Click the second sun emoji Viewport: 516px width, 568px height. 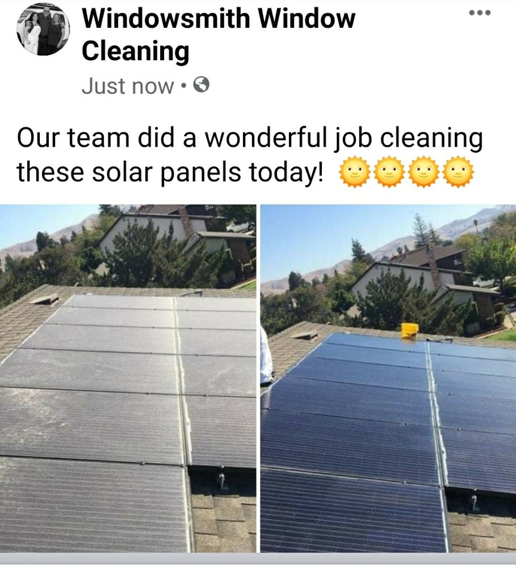click(389, 172)
